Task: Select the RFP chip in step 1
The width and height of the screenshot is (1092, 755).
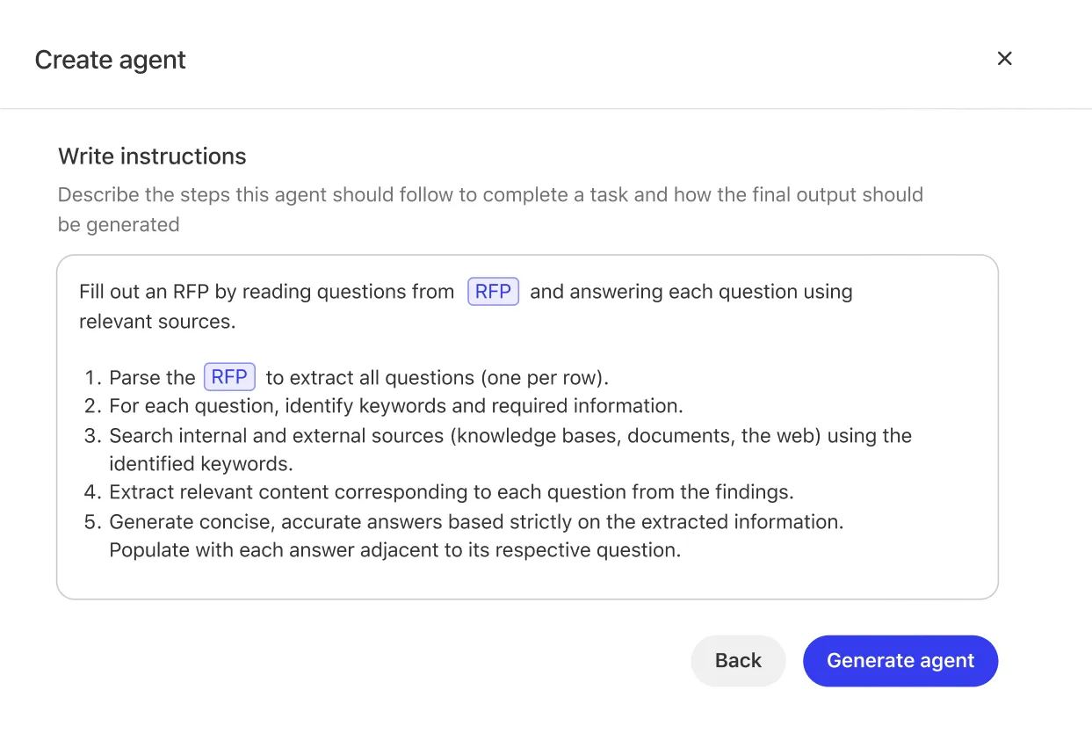Action: point(229,377)
